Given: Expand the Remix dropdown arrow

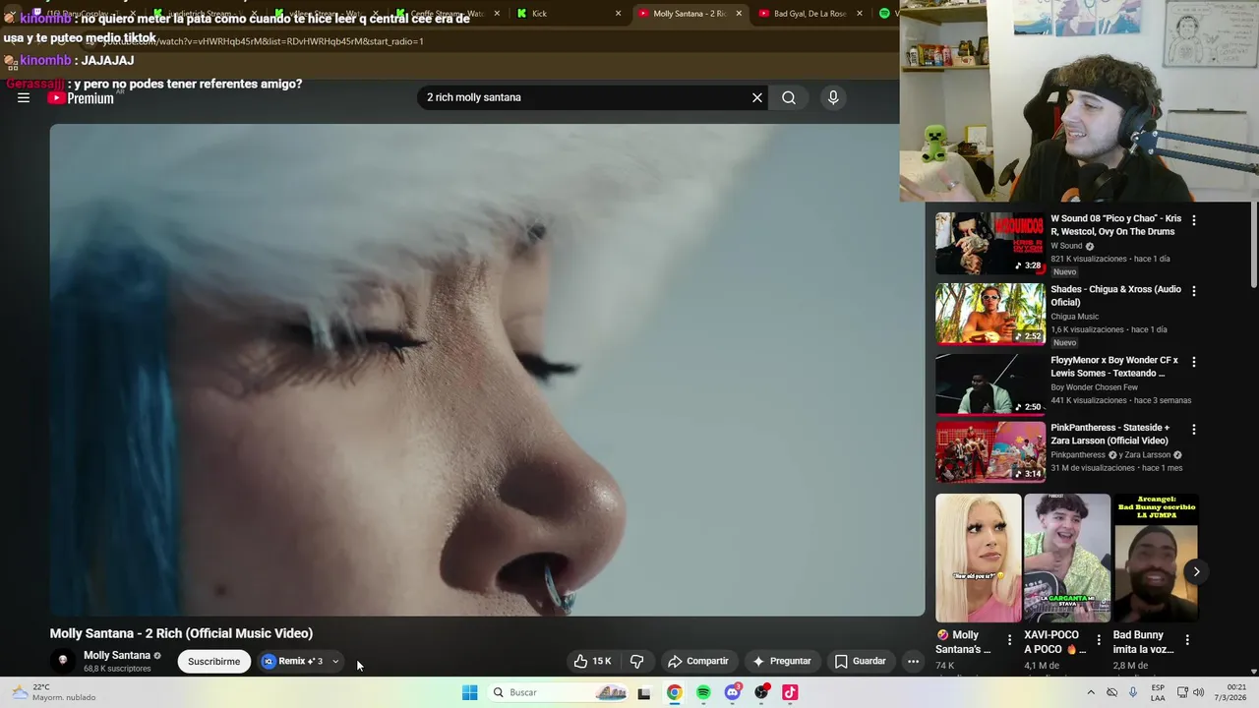Looking at the screenshot, I should pos(335,661).
